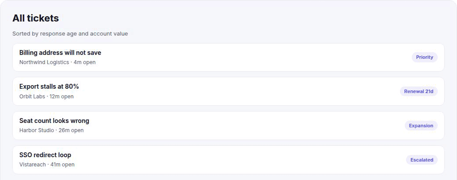Click the Priority badge
The image size is (457, 180).
point(424,58)
